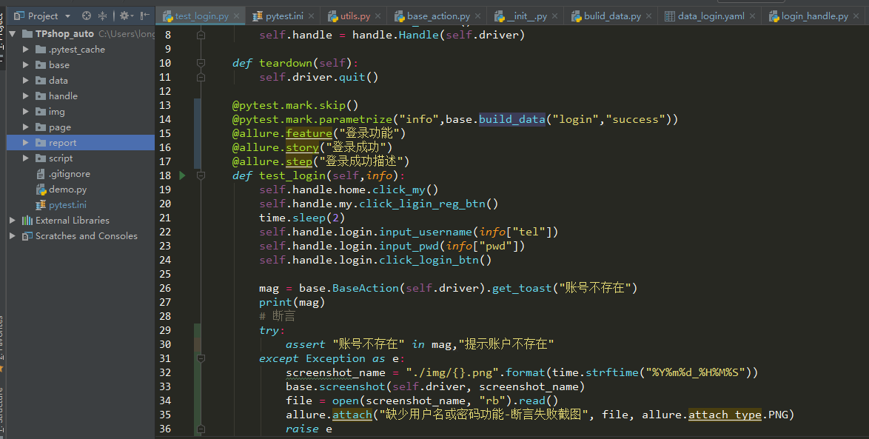This screenshot has height=439, width=869.
Task: Expand the handle folder arrow
Action: tap(25, 96)
